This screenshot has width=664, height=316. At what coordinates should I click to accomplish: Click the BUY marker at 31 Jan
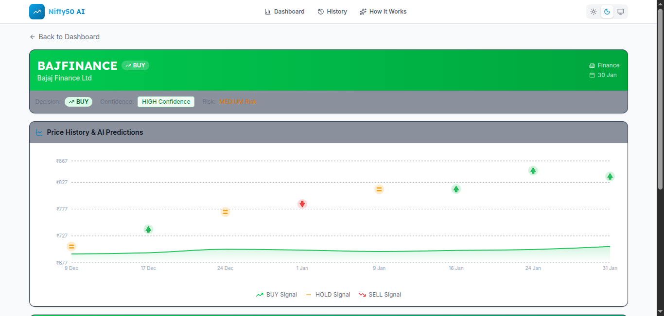[x=610, y=176]
